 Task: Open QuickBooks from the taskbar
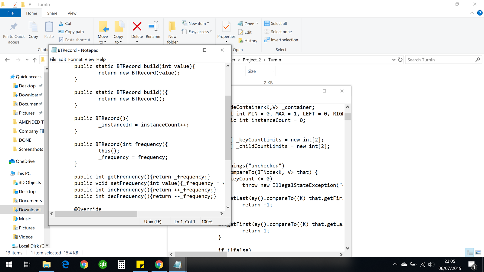pos(103,265)
